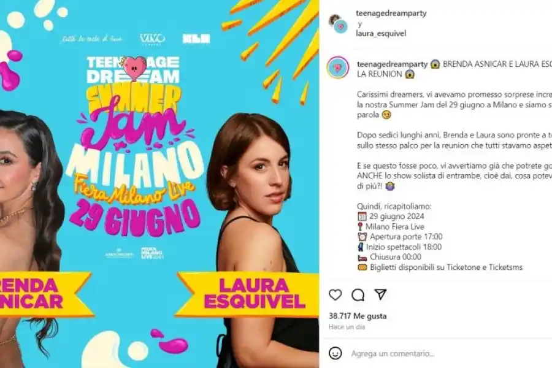Click the Vivo logo on poster

153,39
